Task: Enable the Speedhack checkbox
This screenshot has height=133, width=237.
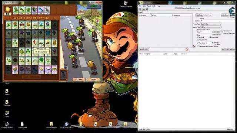Action: [223, 33]
